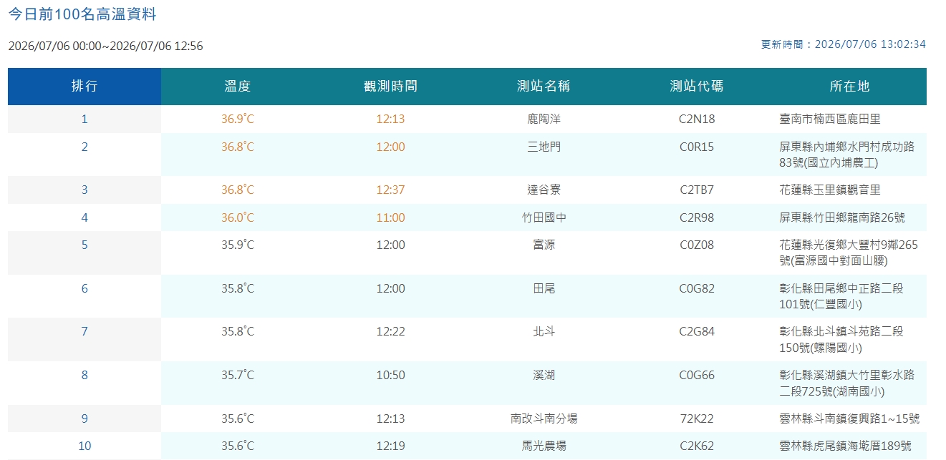Click the 彰化縣溪湖鎮大竹里彰水路 address cell
Image resolution: width=946 pixels, height=460 pixels.
click(x=849, y=383)
